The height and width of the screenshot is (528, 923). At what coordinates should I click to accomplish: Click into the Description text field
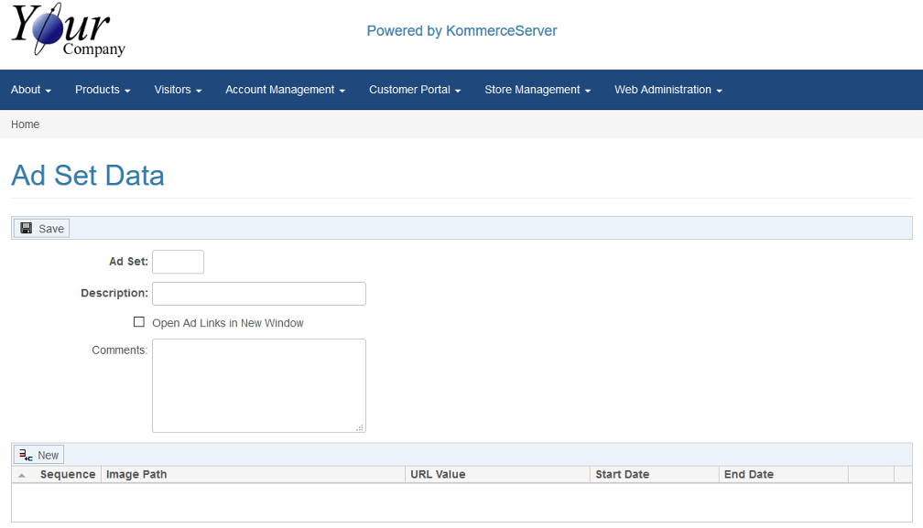(x=258, y=294)
